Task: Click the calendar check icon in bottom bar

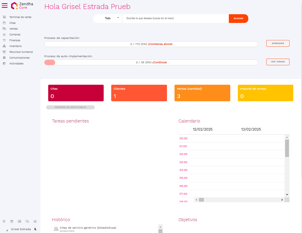Action: click(12, 221)
